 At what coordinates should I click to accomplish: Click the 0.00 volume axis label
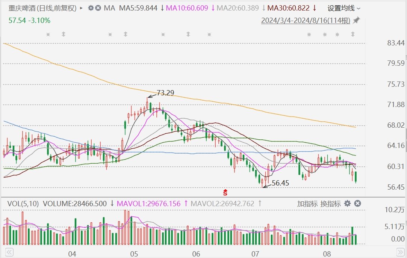tap(398, 239)
